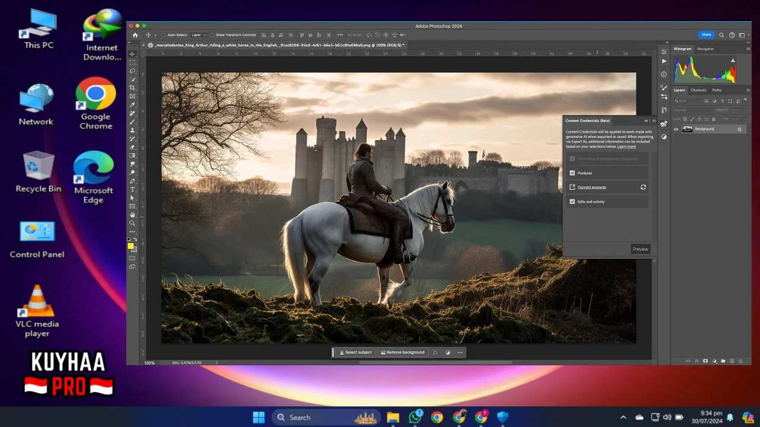This screenshot has height=427, width=760.
Task: Open the Auto-Select Layer dropdown
Action: point(199,35)
